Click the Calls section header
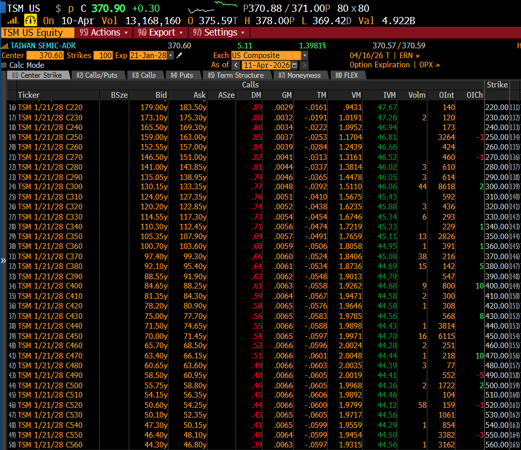 point(250,85)
